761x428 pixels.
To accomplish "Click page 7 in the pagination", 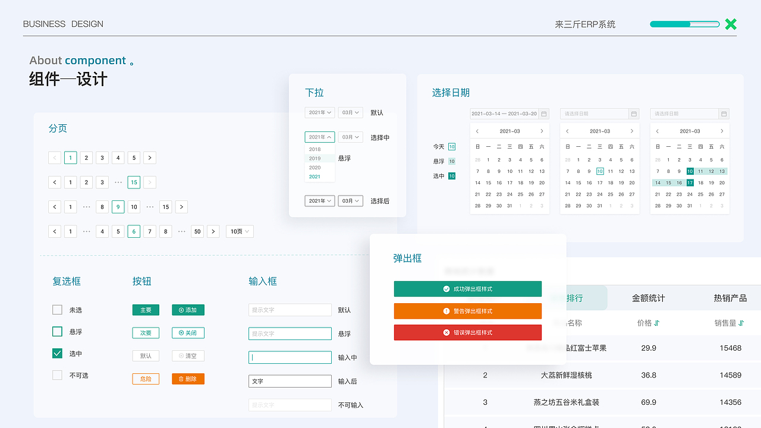I will pyautogui.click(x=150, y=231).
